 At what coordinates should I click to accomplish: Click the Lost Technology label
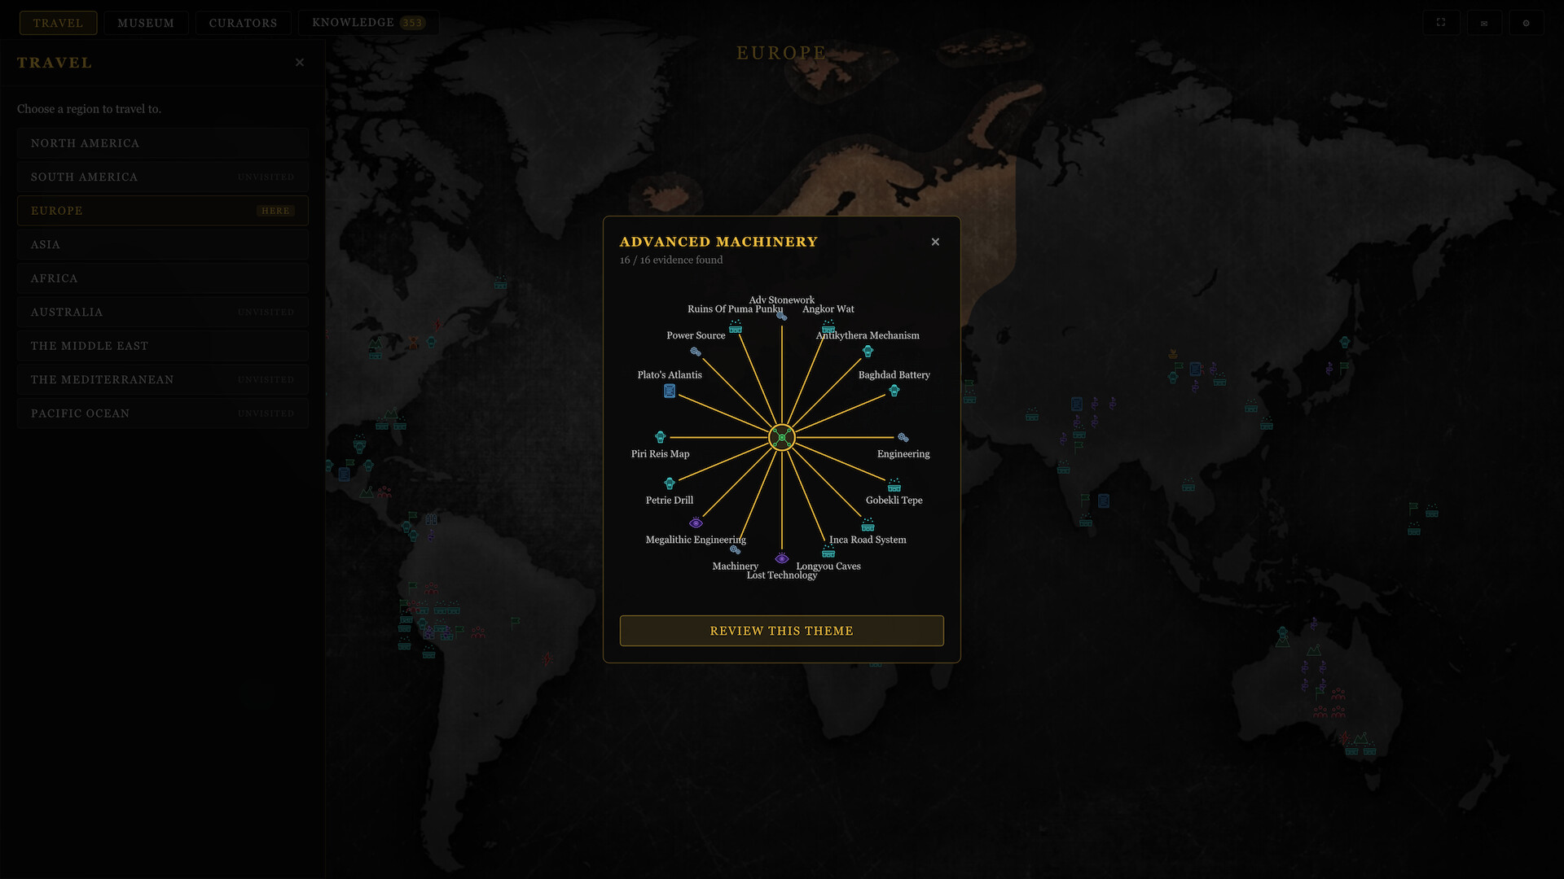[782, 575]
